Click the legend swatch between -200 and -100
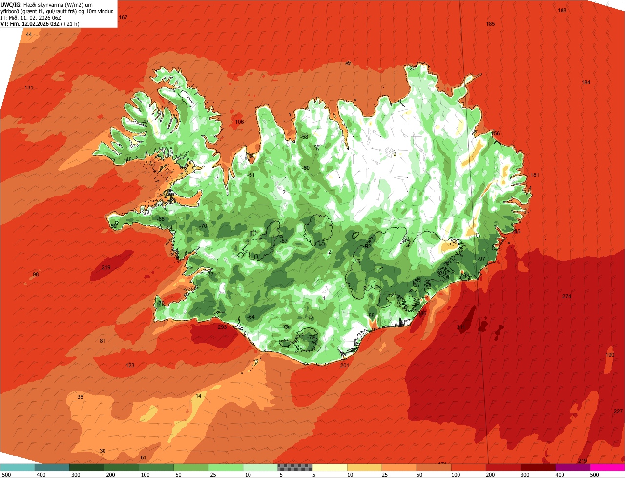 (121, 467)
